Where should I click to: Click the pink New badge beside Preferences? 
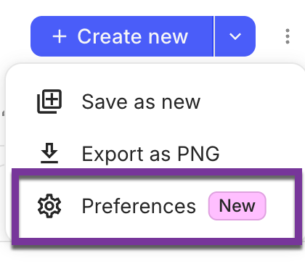(237, 206)
